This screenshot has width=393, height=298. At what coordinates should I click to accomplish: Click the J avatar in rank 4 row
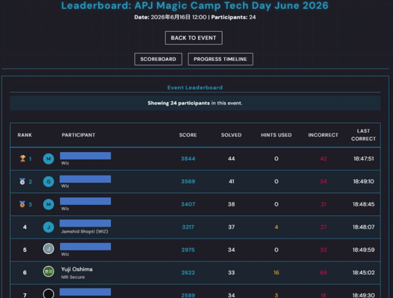[49, 227]
